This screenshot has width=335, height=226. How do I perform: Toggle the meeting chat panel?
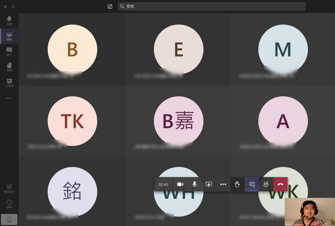(x=252, y=185)
